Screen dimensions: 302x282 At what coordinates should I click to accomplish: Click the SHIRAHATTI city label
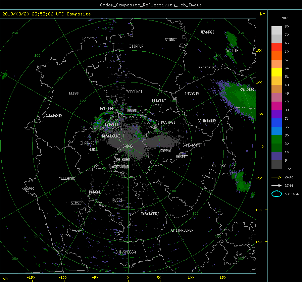(126, 160)
